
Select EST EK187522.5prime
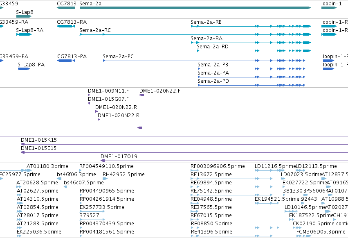point(292,220)
